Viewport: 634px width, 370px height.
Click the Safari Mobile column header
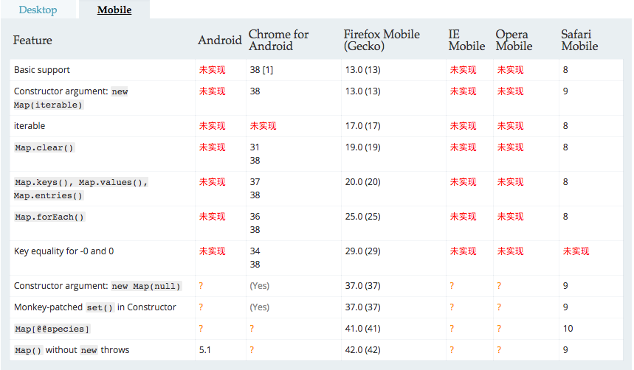579,40
